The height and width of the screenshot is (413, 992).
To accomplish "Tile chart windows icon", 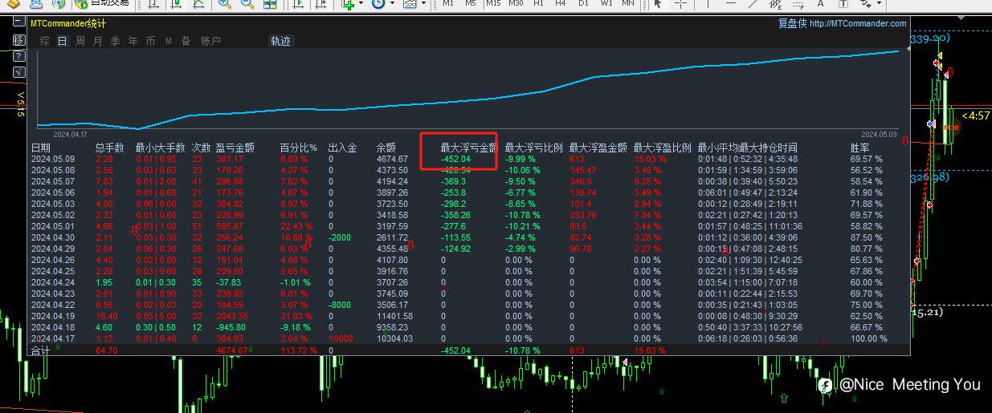I will click(x=270, y=4).
